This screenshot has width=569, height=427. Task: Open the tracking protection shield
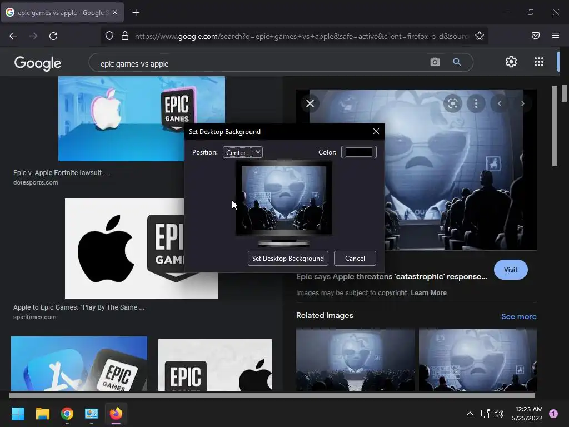pyautogui.click(x=109, y=36)
